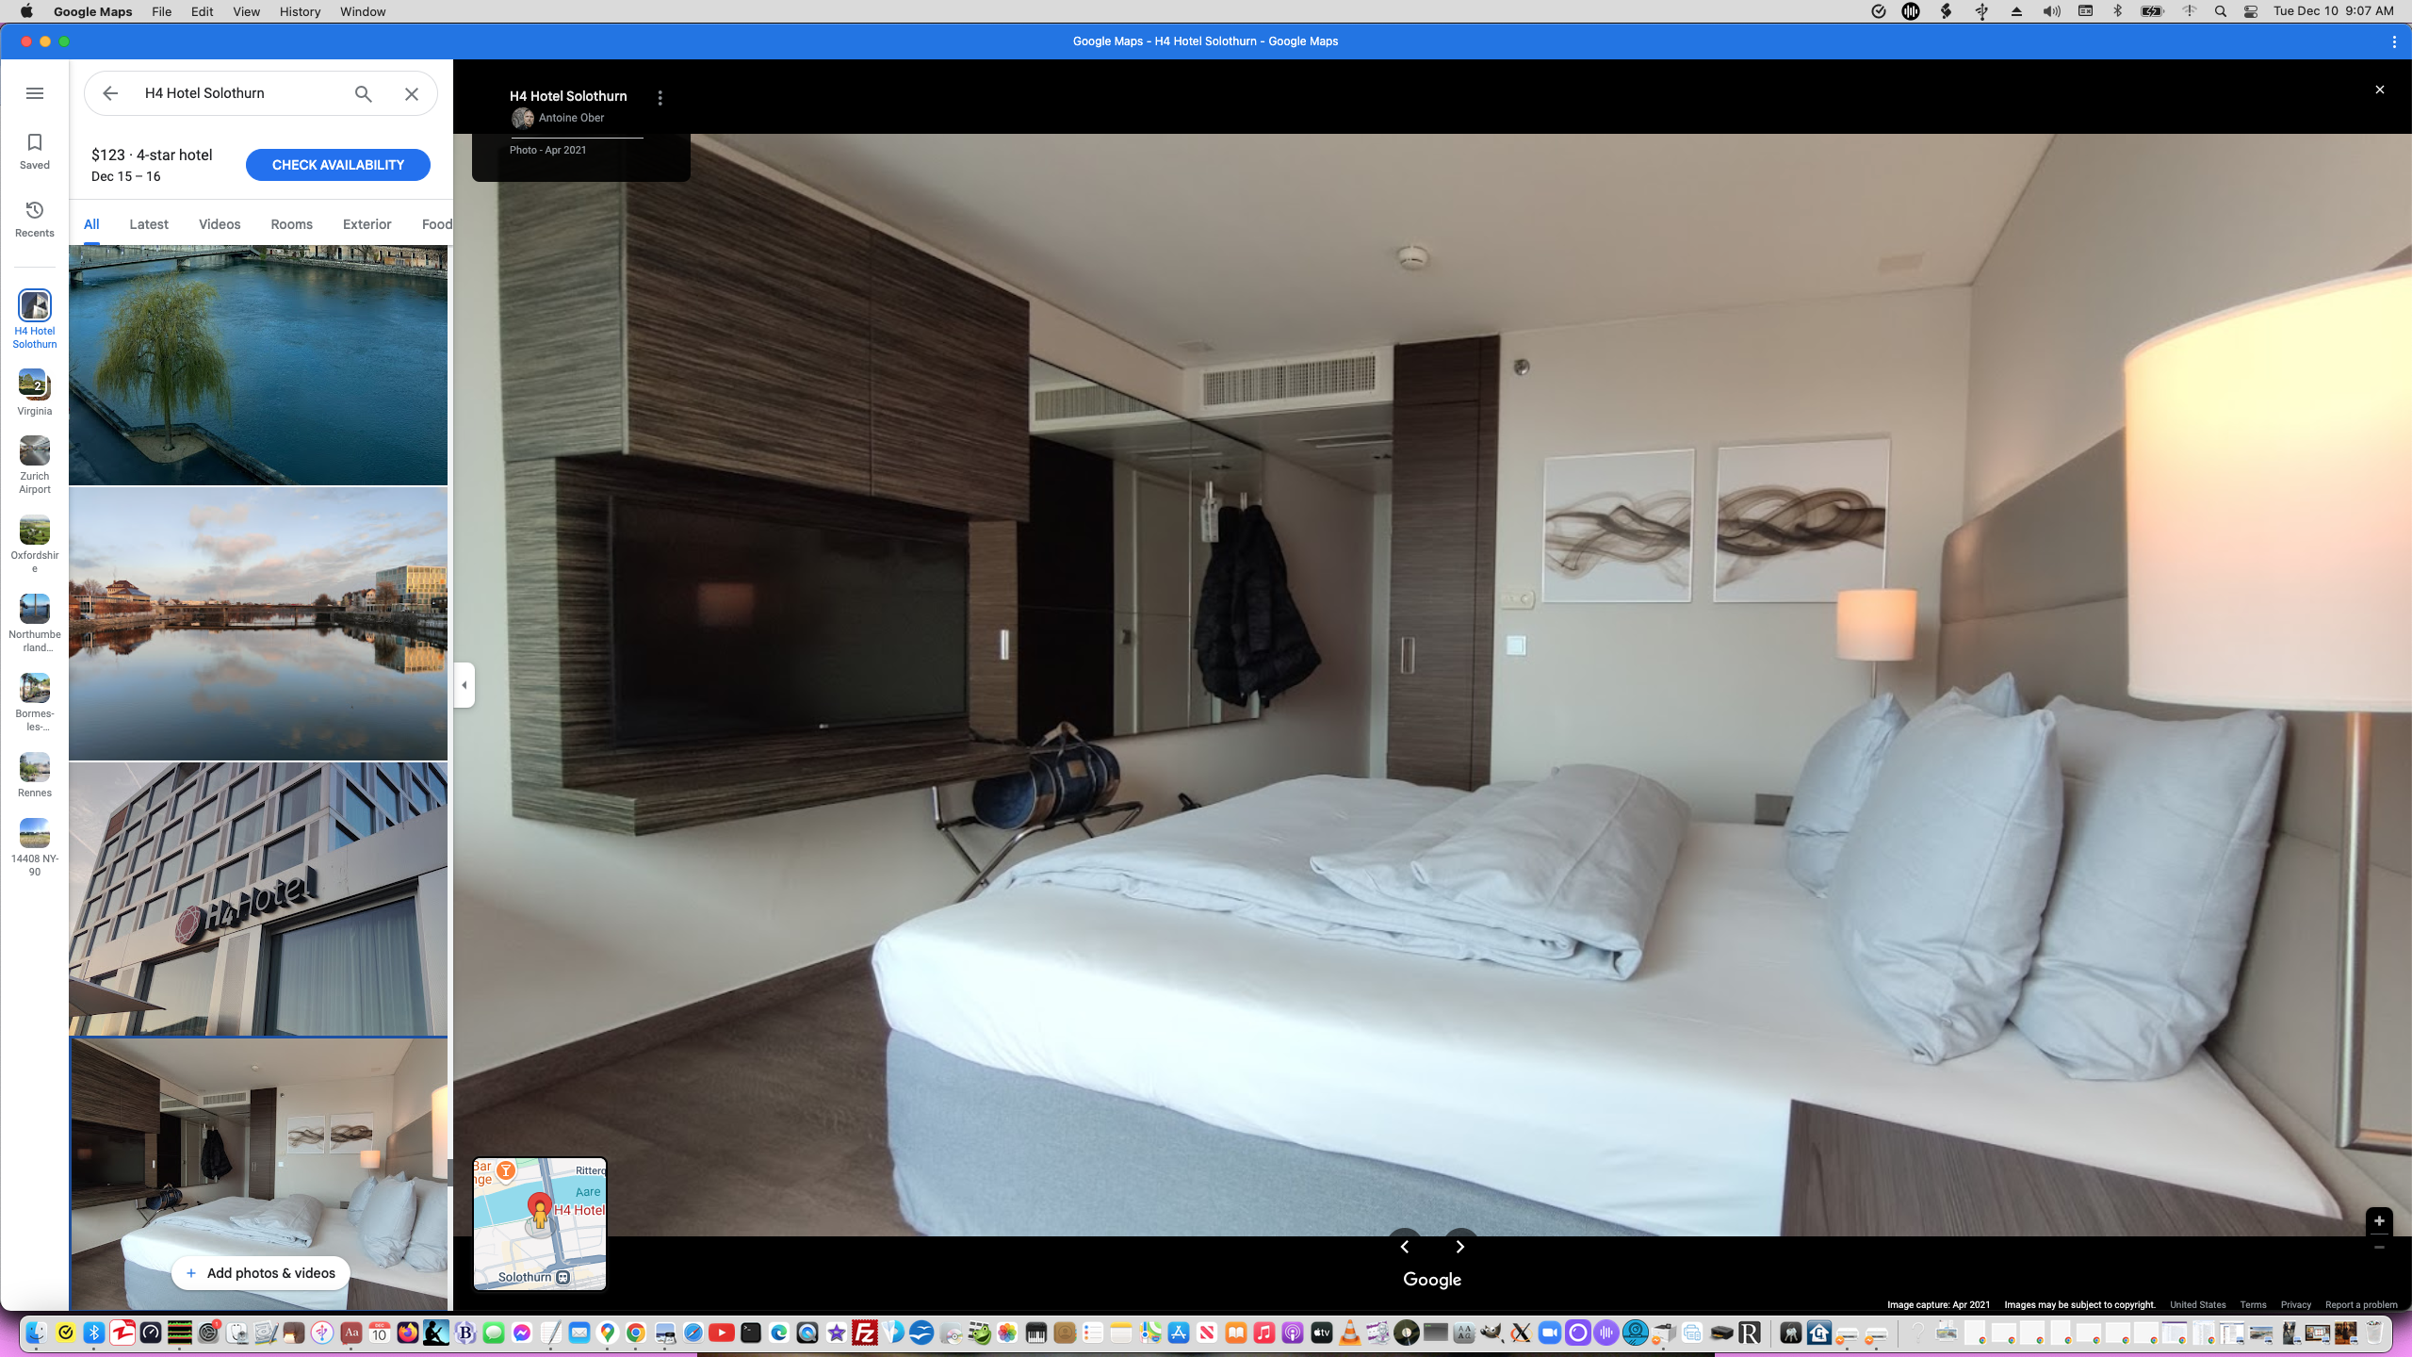Viewport: 2412px width, 1357px height.
Task: Clear search with the X icon
Action: pos(412,93)
